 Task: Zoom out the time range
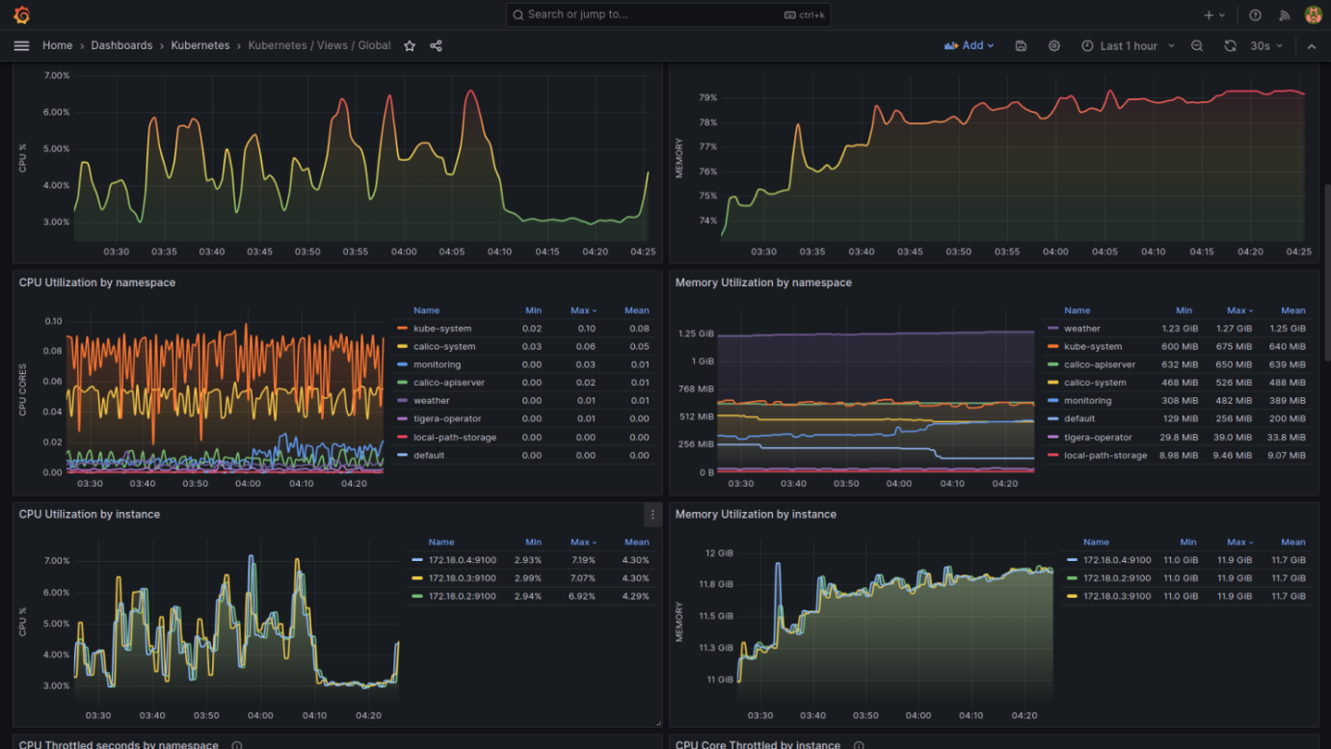tap(1197, 45)
